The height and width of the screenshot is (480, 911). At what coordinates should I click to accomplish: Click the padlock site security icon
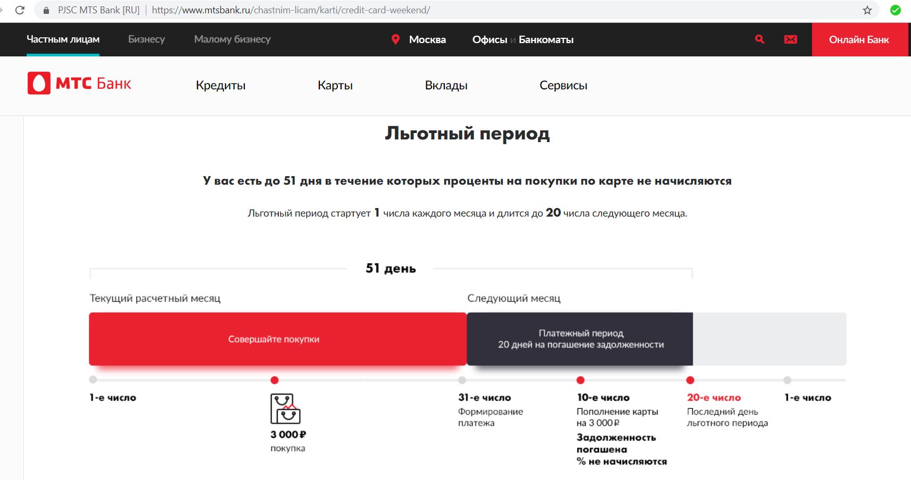[46, 10]
